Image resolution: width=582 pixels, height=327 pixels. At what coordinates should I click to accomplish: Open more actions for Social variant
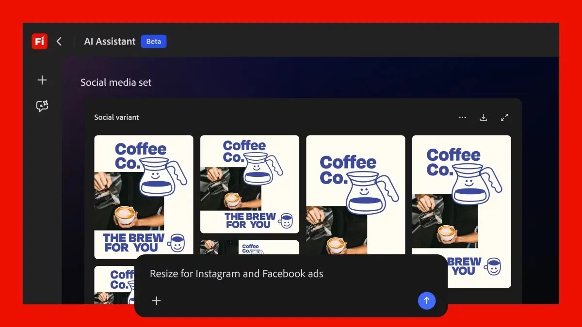462,117
